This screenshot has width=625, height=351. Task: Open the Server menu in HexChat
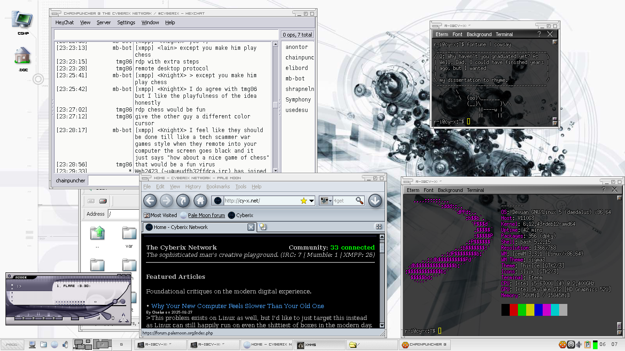pos(103,22)
